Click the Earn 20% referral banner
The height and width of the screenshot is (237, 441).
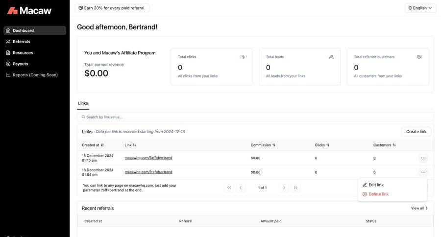click(x=112, y=8)
